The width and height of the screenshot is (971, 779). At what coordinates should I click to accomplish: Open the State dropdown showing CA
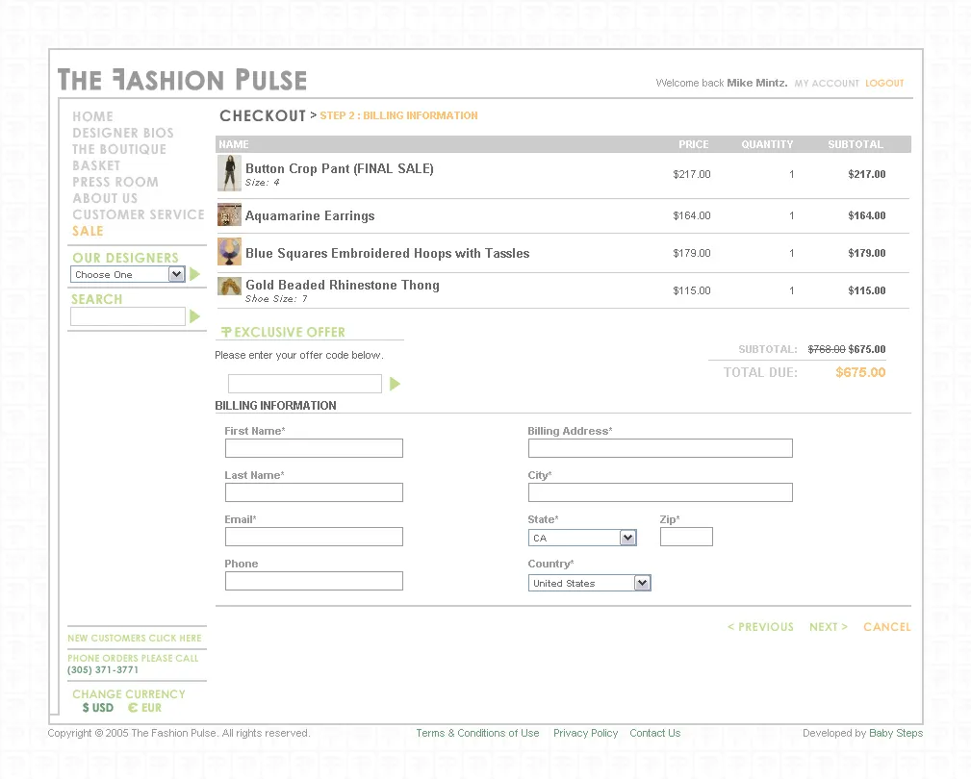[582, 538]
